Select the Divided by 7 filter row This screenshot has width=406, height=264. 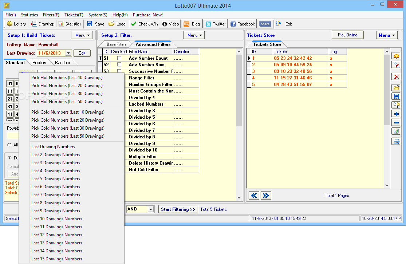[x=162, y=130]
